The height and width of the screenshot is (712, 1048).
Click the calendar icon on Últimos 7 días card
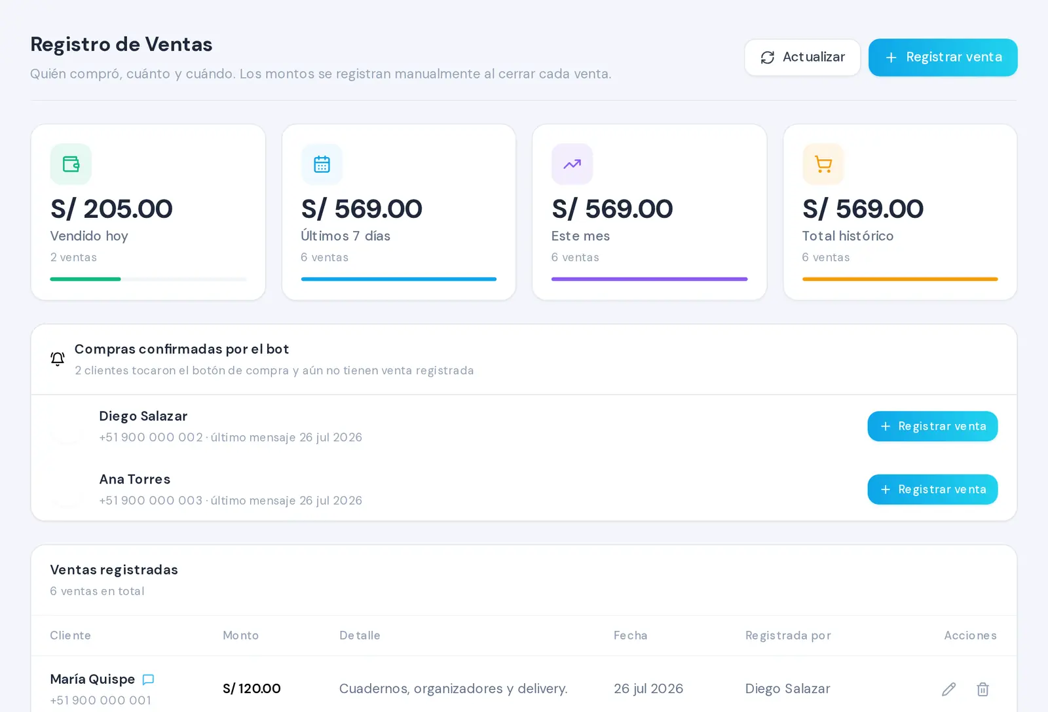(x=322, y=164)
